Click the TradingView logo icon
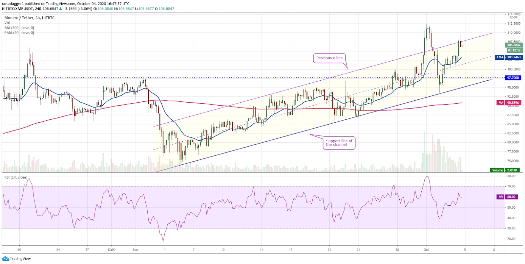The width and height of the screenshot is (525, 264). pyautogui.click(x=5, y=258)
